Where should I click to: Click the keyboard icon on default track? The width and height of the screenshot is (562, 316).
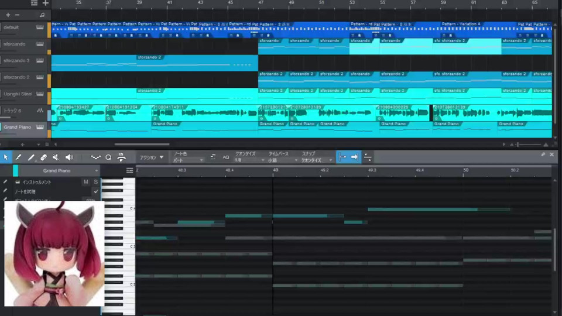pos(40,28)
